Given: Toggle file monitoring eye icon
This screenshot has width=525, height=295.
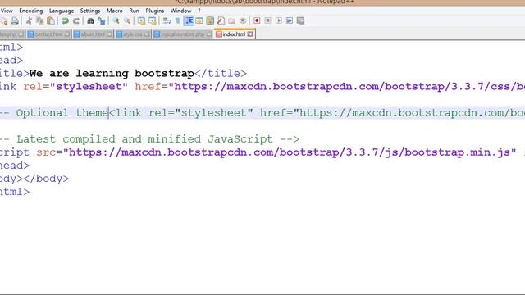Looking at the screenshot, I should (243, 20).
